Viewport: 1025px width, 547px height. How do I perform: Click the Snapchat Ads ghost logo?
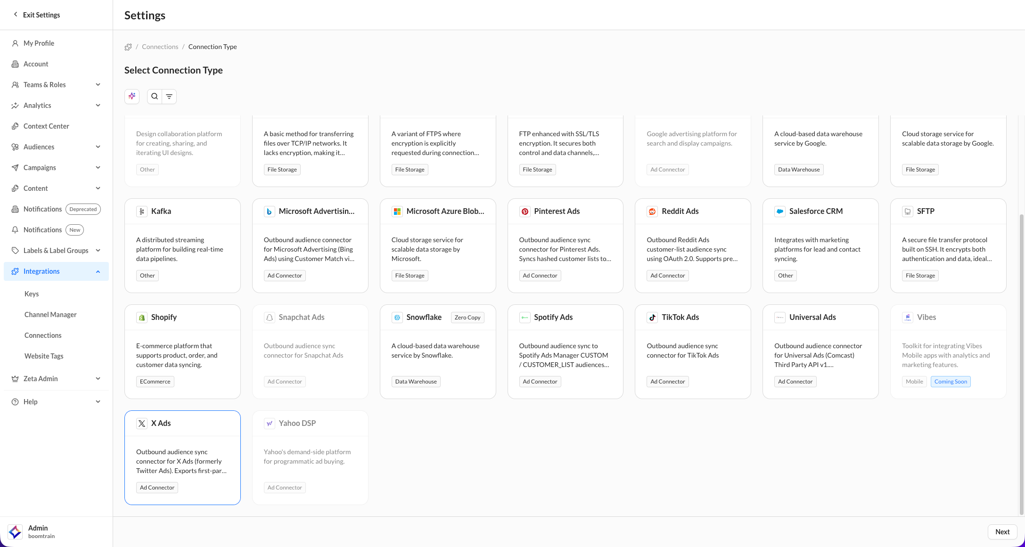[269, 318]
